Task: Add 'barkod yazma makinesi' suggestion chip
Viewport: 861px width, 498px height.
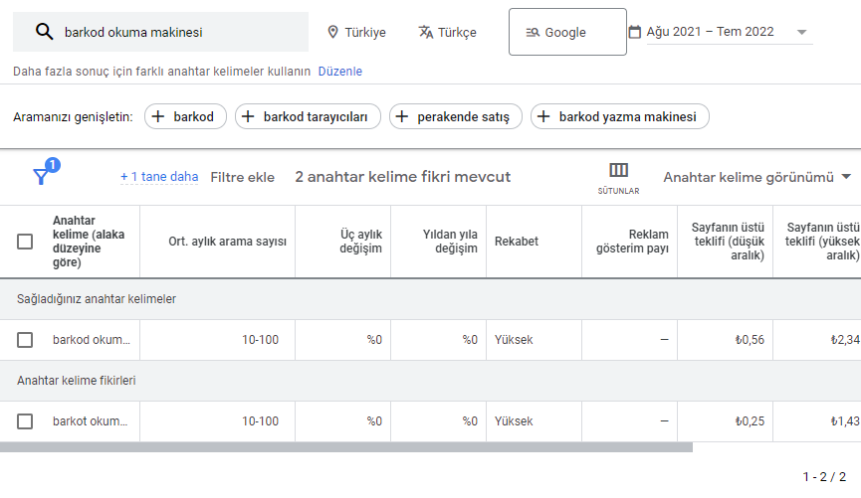Action: coord(619,117)
